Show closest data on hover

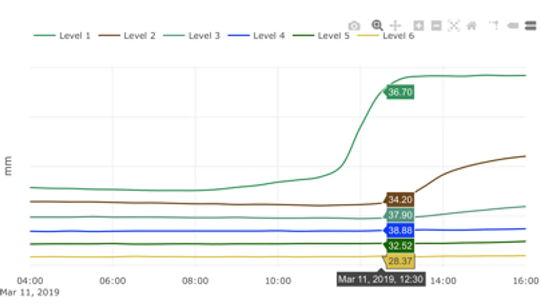(513, 26)
